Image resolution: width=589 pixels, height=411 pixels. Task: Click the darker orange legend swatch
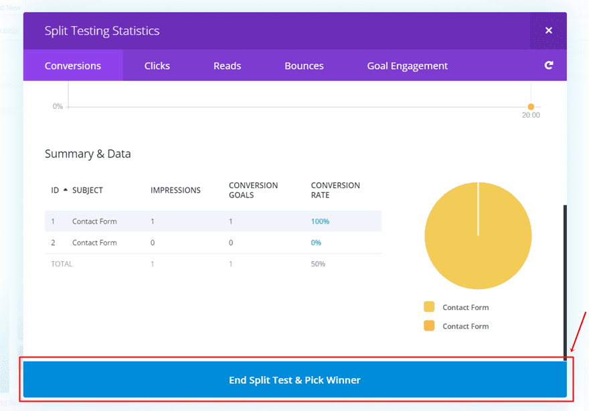click(429, 326)
